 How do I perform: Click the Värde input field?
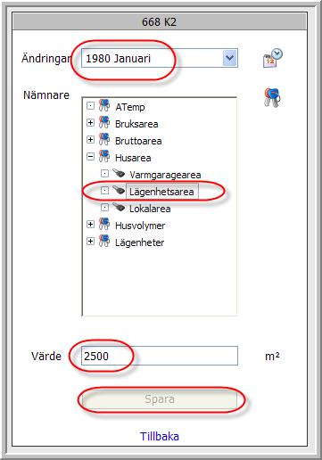160,356
